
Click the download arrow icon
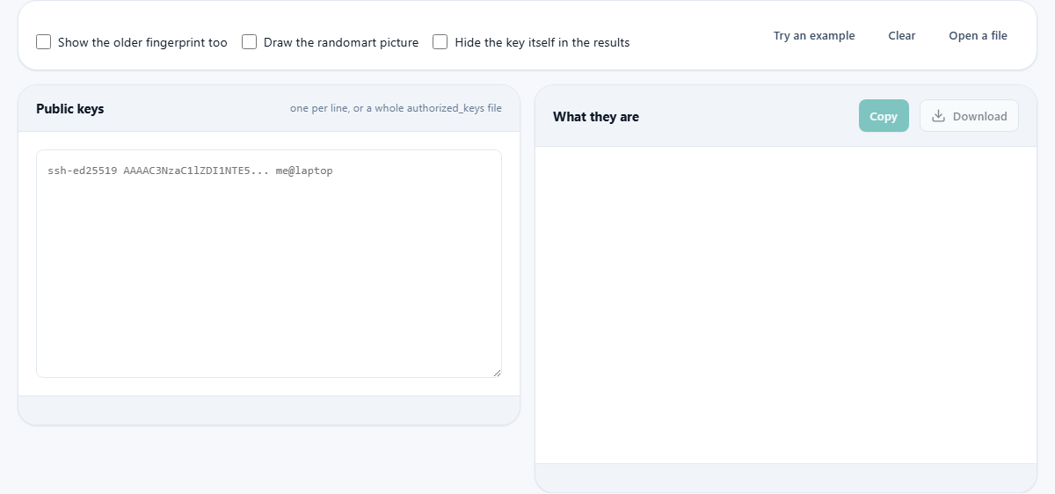point(938,116)
